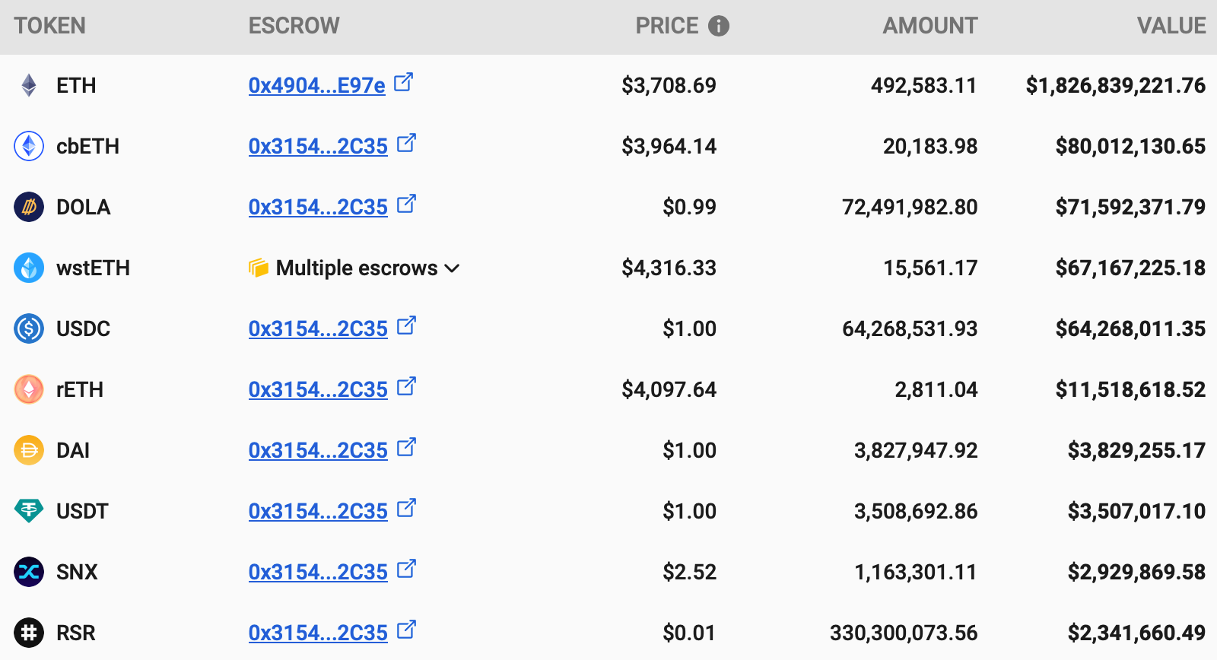Select cbETH amount 20,183.98
Image resolution: width=1217 pixels, height=660 pixels.
point(930,146)
